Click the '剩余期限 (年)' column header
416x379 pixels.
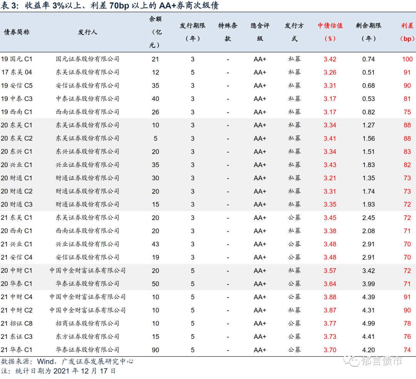(369, 32)
